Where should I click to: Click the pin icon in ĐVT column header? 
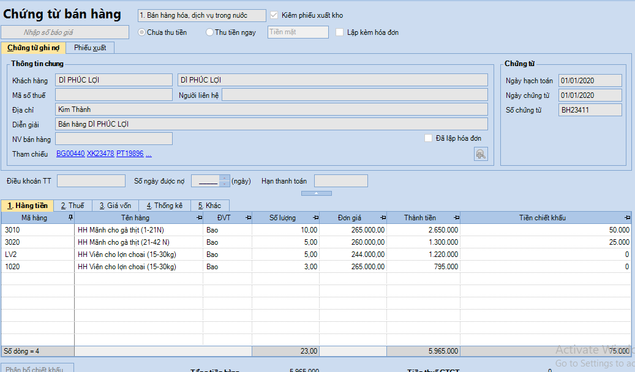[x=248, y=218]
